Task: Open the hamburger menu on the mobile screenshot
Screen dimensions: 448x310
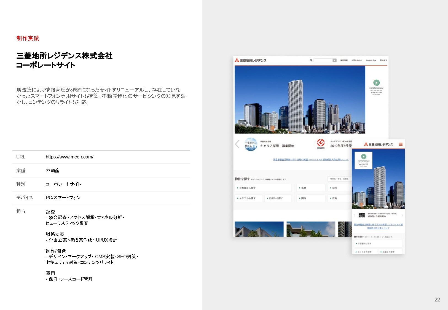Action: [401, 145]
